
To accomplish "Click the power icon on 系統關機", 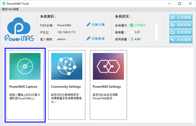I will tap(172, 18).
